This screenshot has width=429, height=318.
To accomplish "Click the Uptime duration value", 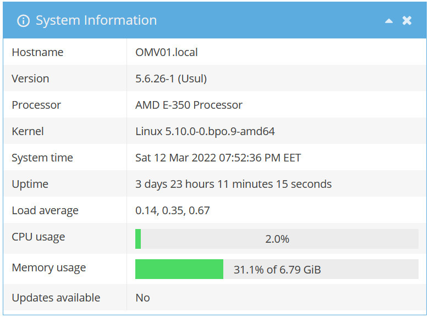I will (233, 184).
